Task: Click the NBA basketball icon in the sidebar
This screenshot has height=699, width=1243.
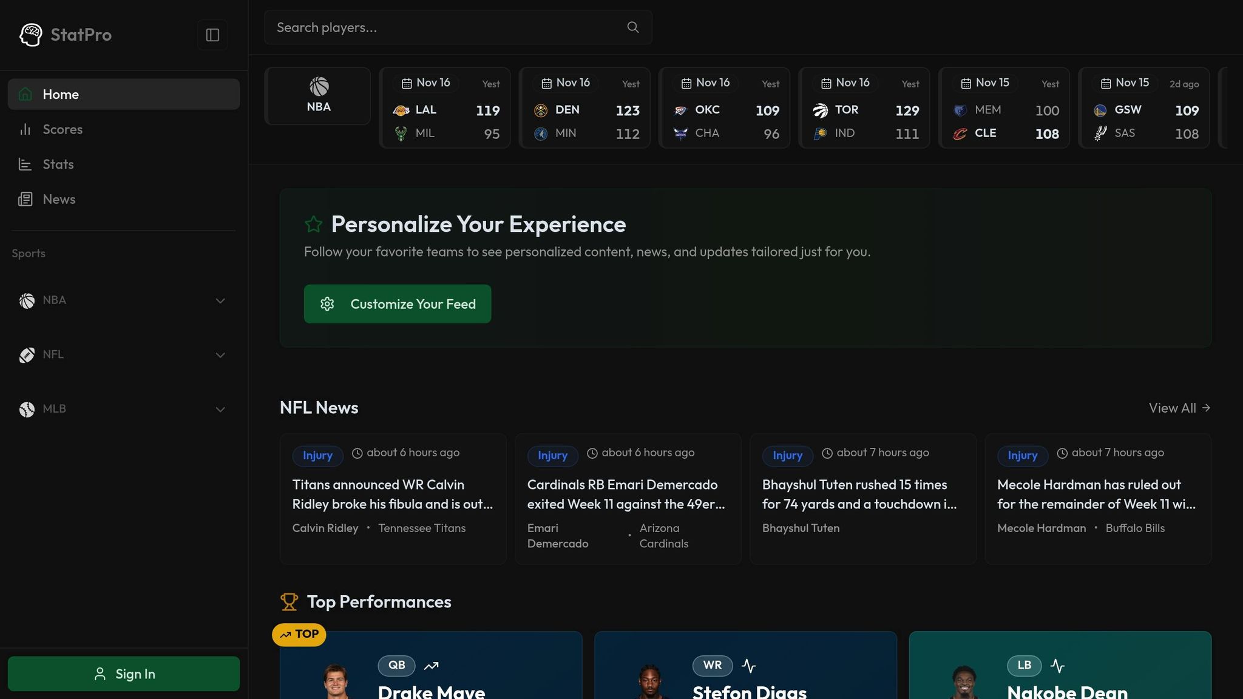Action: (x=26, y=300)
